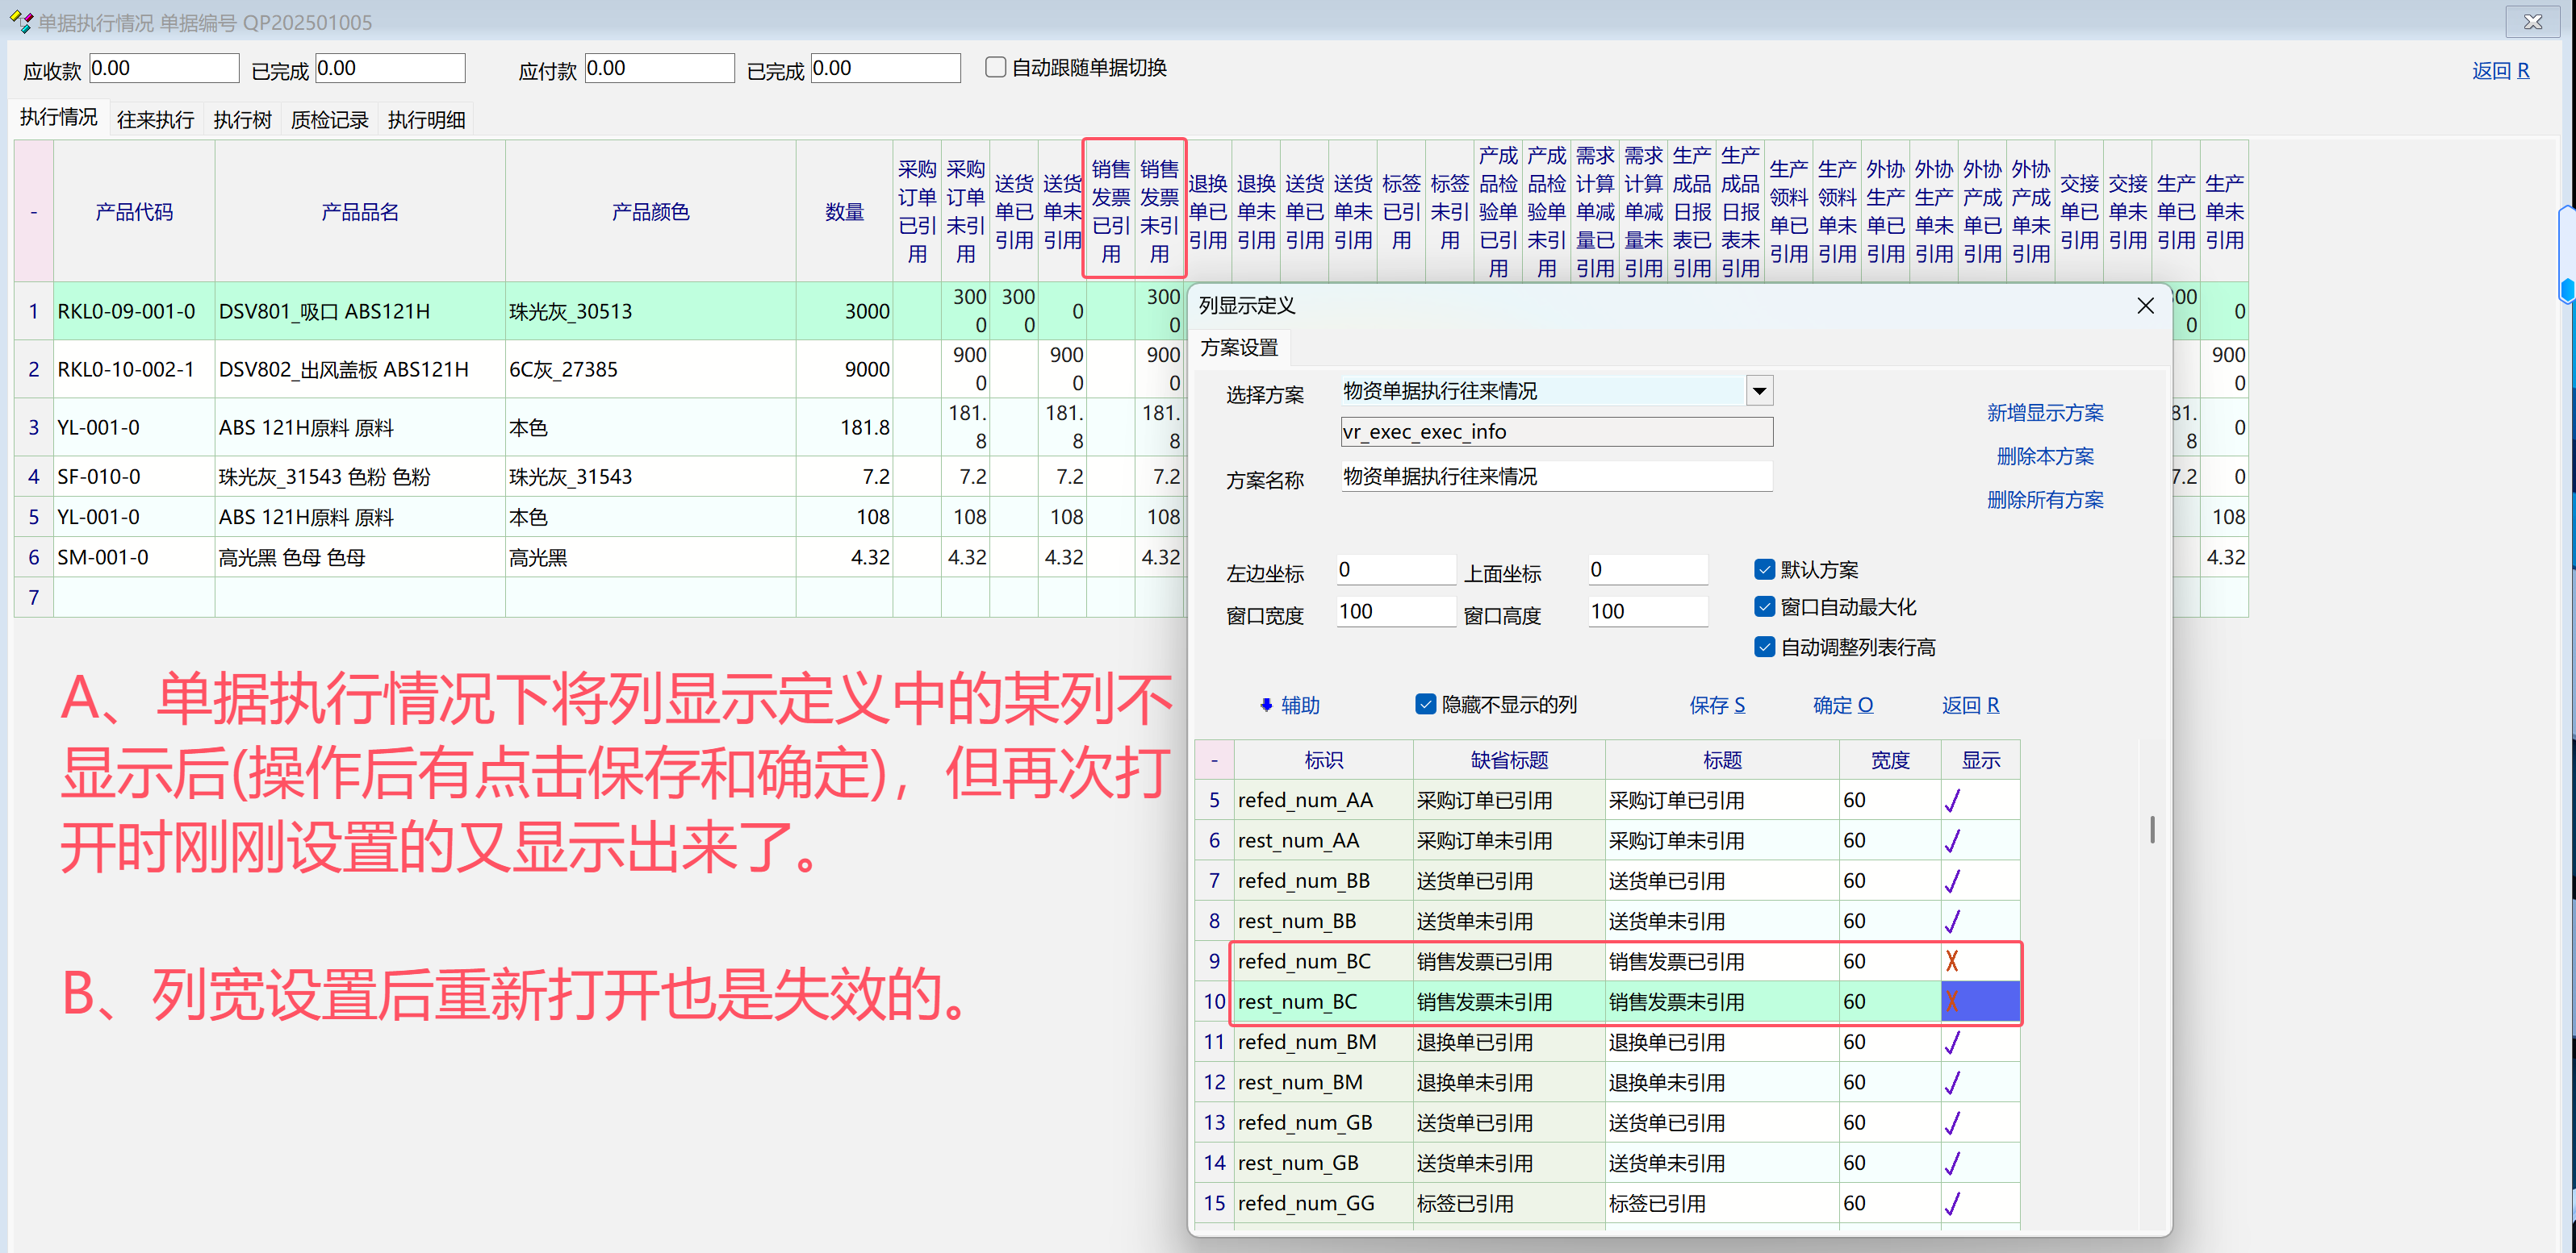Enable 自动跟随单据切换 checkbox

pos(995,67)
